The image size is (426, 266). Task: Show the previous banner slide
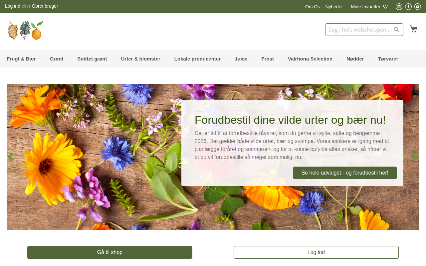click(11, 157)
